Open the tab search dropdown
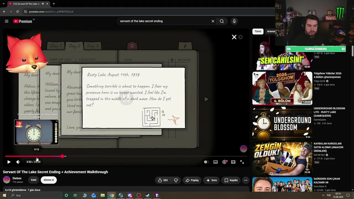This screenshot has width=354, height=199. (x=3, y=4)
